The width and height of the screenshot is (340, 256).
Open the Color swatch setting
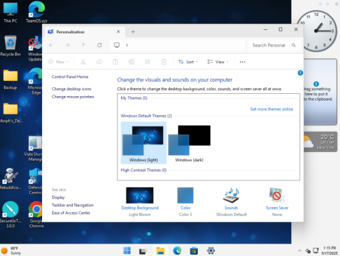(x=185, y=195)
